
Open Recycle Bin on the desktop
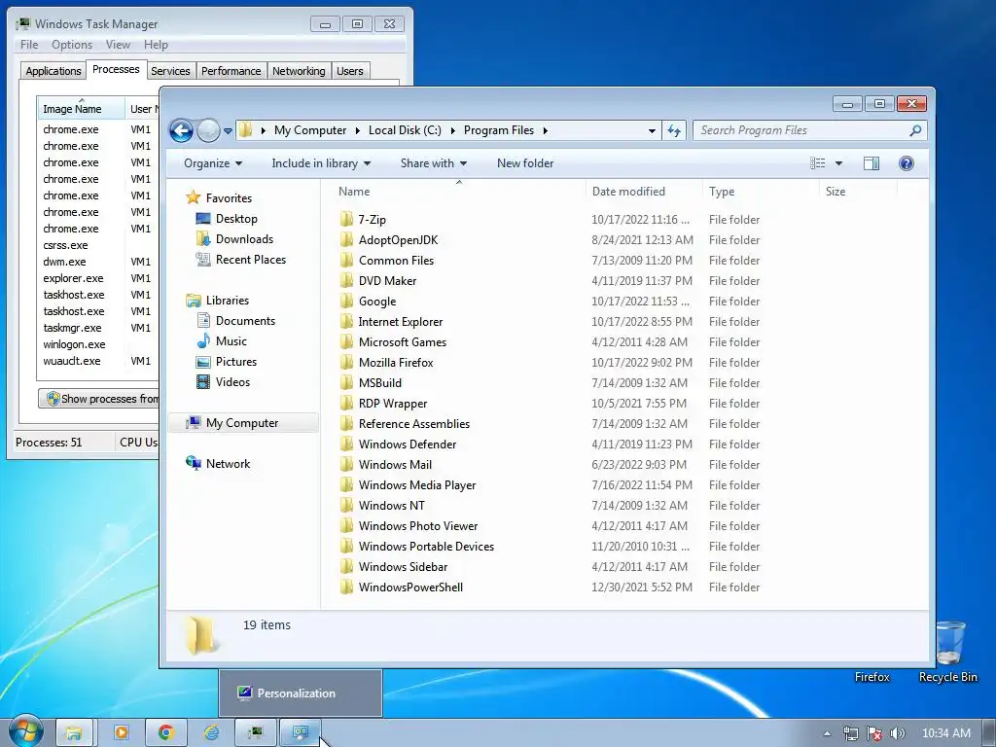point(947,651)
